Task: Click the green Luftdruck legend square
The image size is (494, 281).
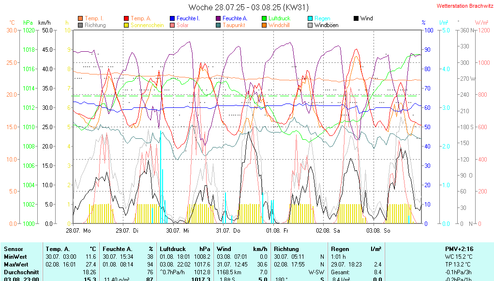Action: (x=264, y=18)
